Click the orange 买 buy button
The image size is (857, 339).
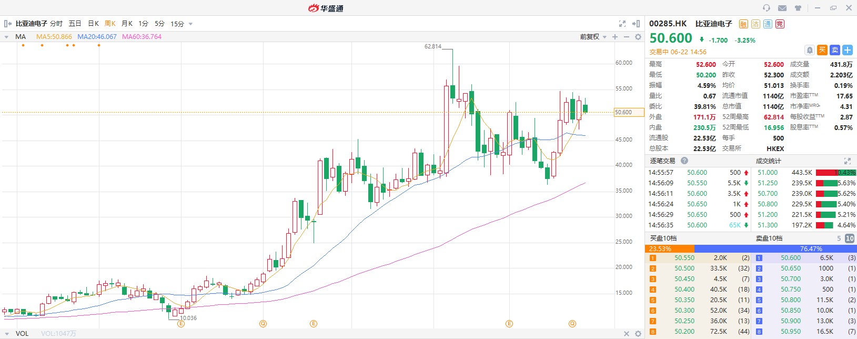[x=822, y=50]
